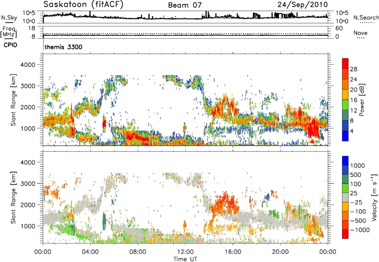Click the 08:00 time axis label
This screenshot has width=379, height=262.
(x=138, y=252)
